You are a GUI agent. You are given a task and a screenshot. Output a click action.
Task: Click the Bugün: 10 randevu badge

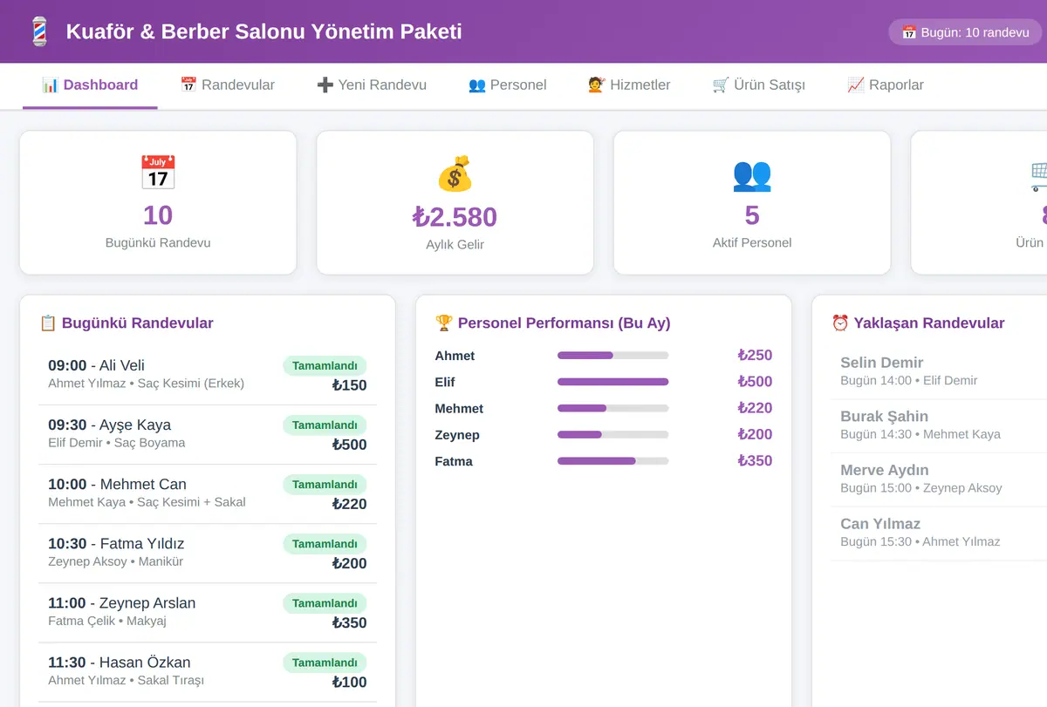pos(966,32)
